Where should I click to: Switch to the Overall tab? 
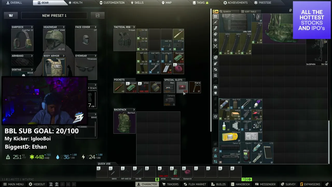point(14,3)
